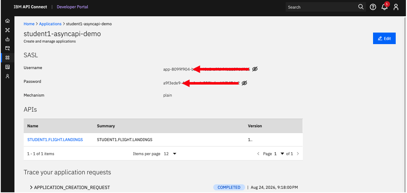Click the search magnifier icon

(361, 7)
